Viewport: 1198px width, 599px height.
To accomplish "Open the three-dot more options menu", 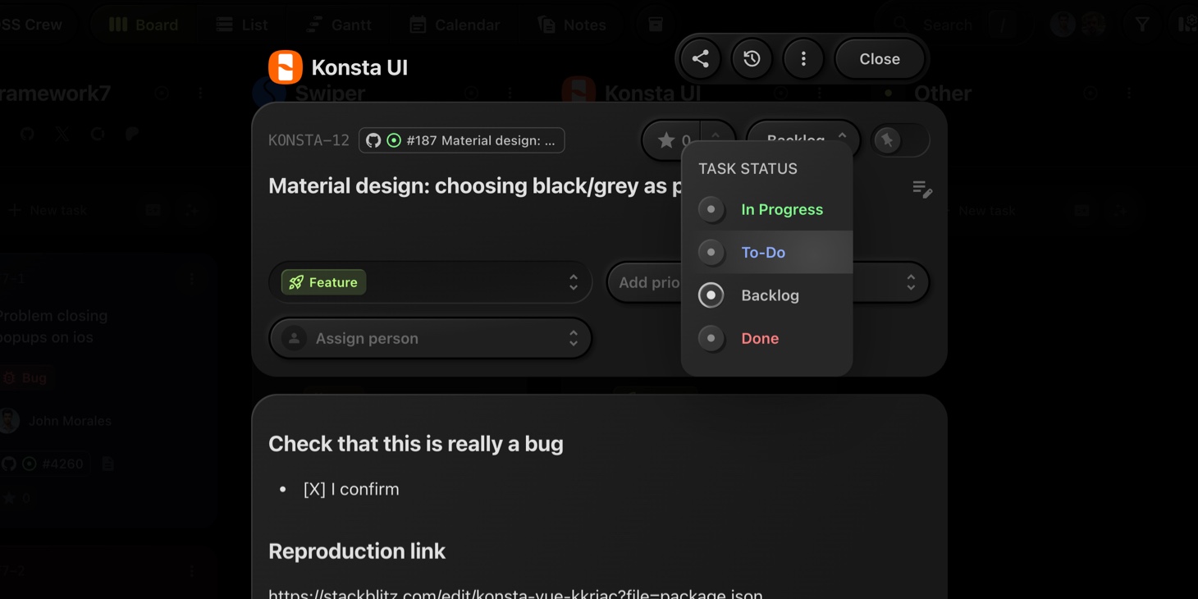I will [803, 59].
